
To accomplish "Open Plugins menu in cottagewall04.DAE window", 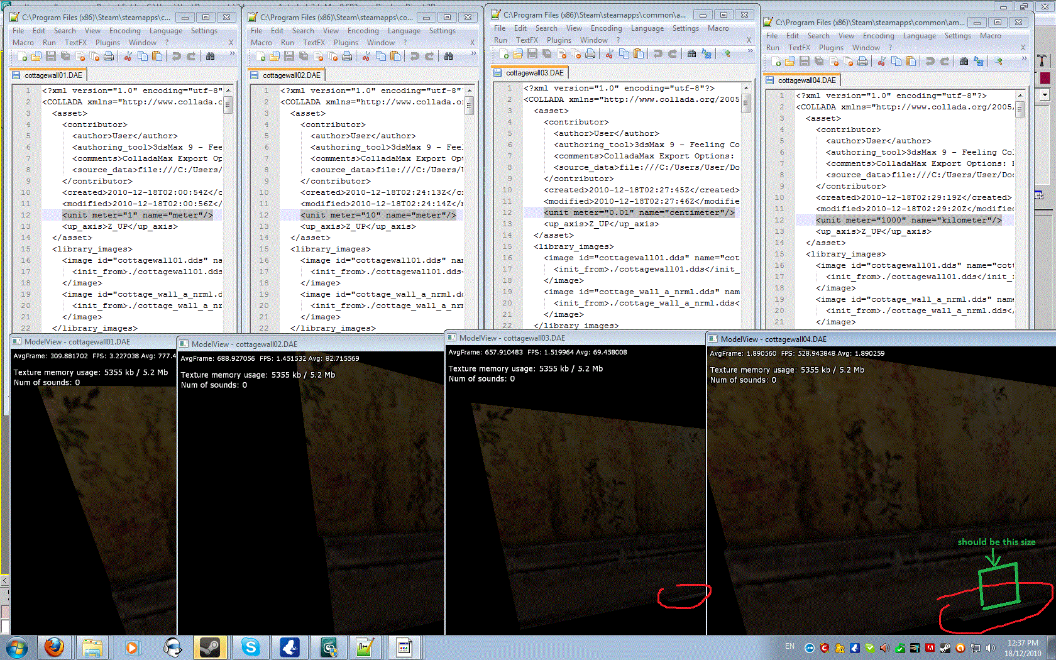I will coord(831,48).
